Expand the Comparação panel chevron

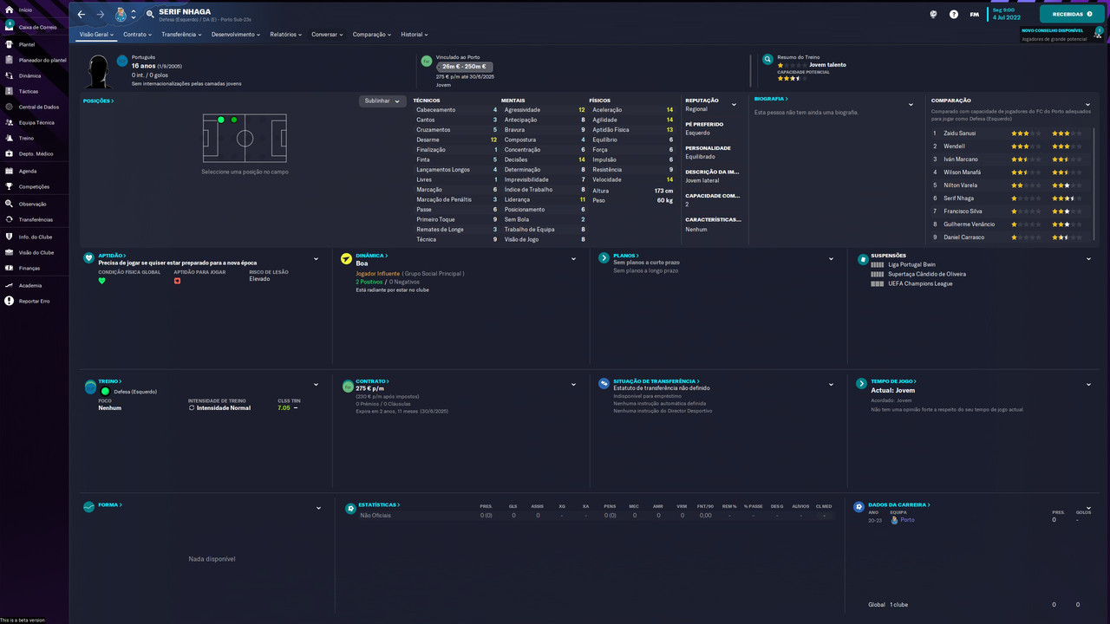coord(1087,105)
